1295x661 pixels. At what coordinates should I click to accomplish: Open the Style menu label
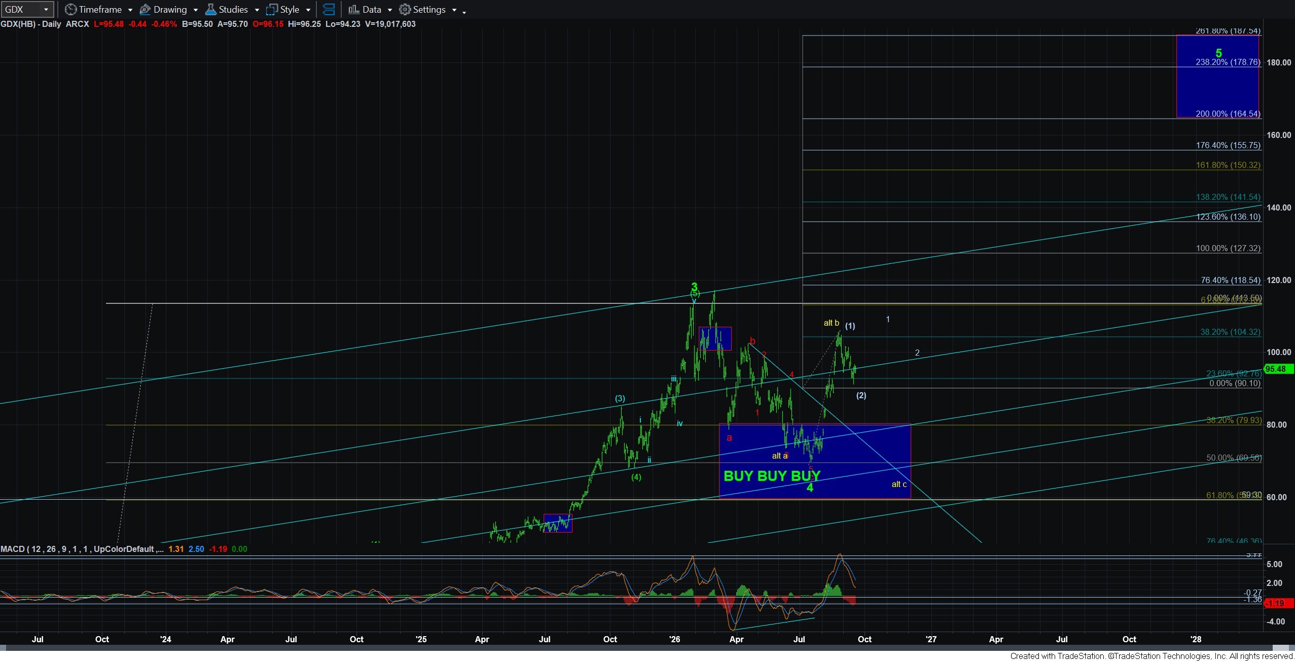pyautogui.click(x=290, y=10)
